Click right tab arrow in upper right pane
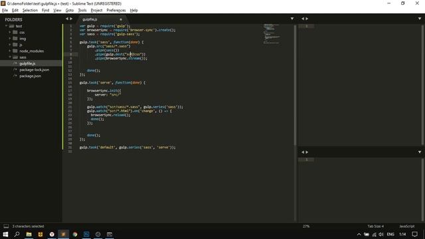 pyautogui.click(x=307, y=19)
